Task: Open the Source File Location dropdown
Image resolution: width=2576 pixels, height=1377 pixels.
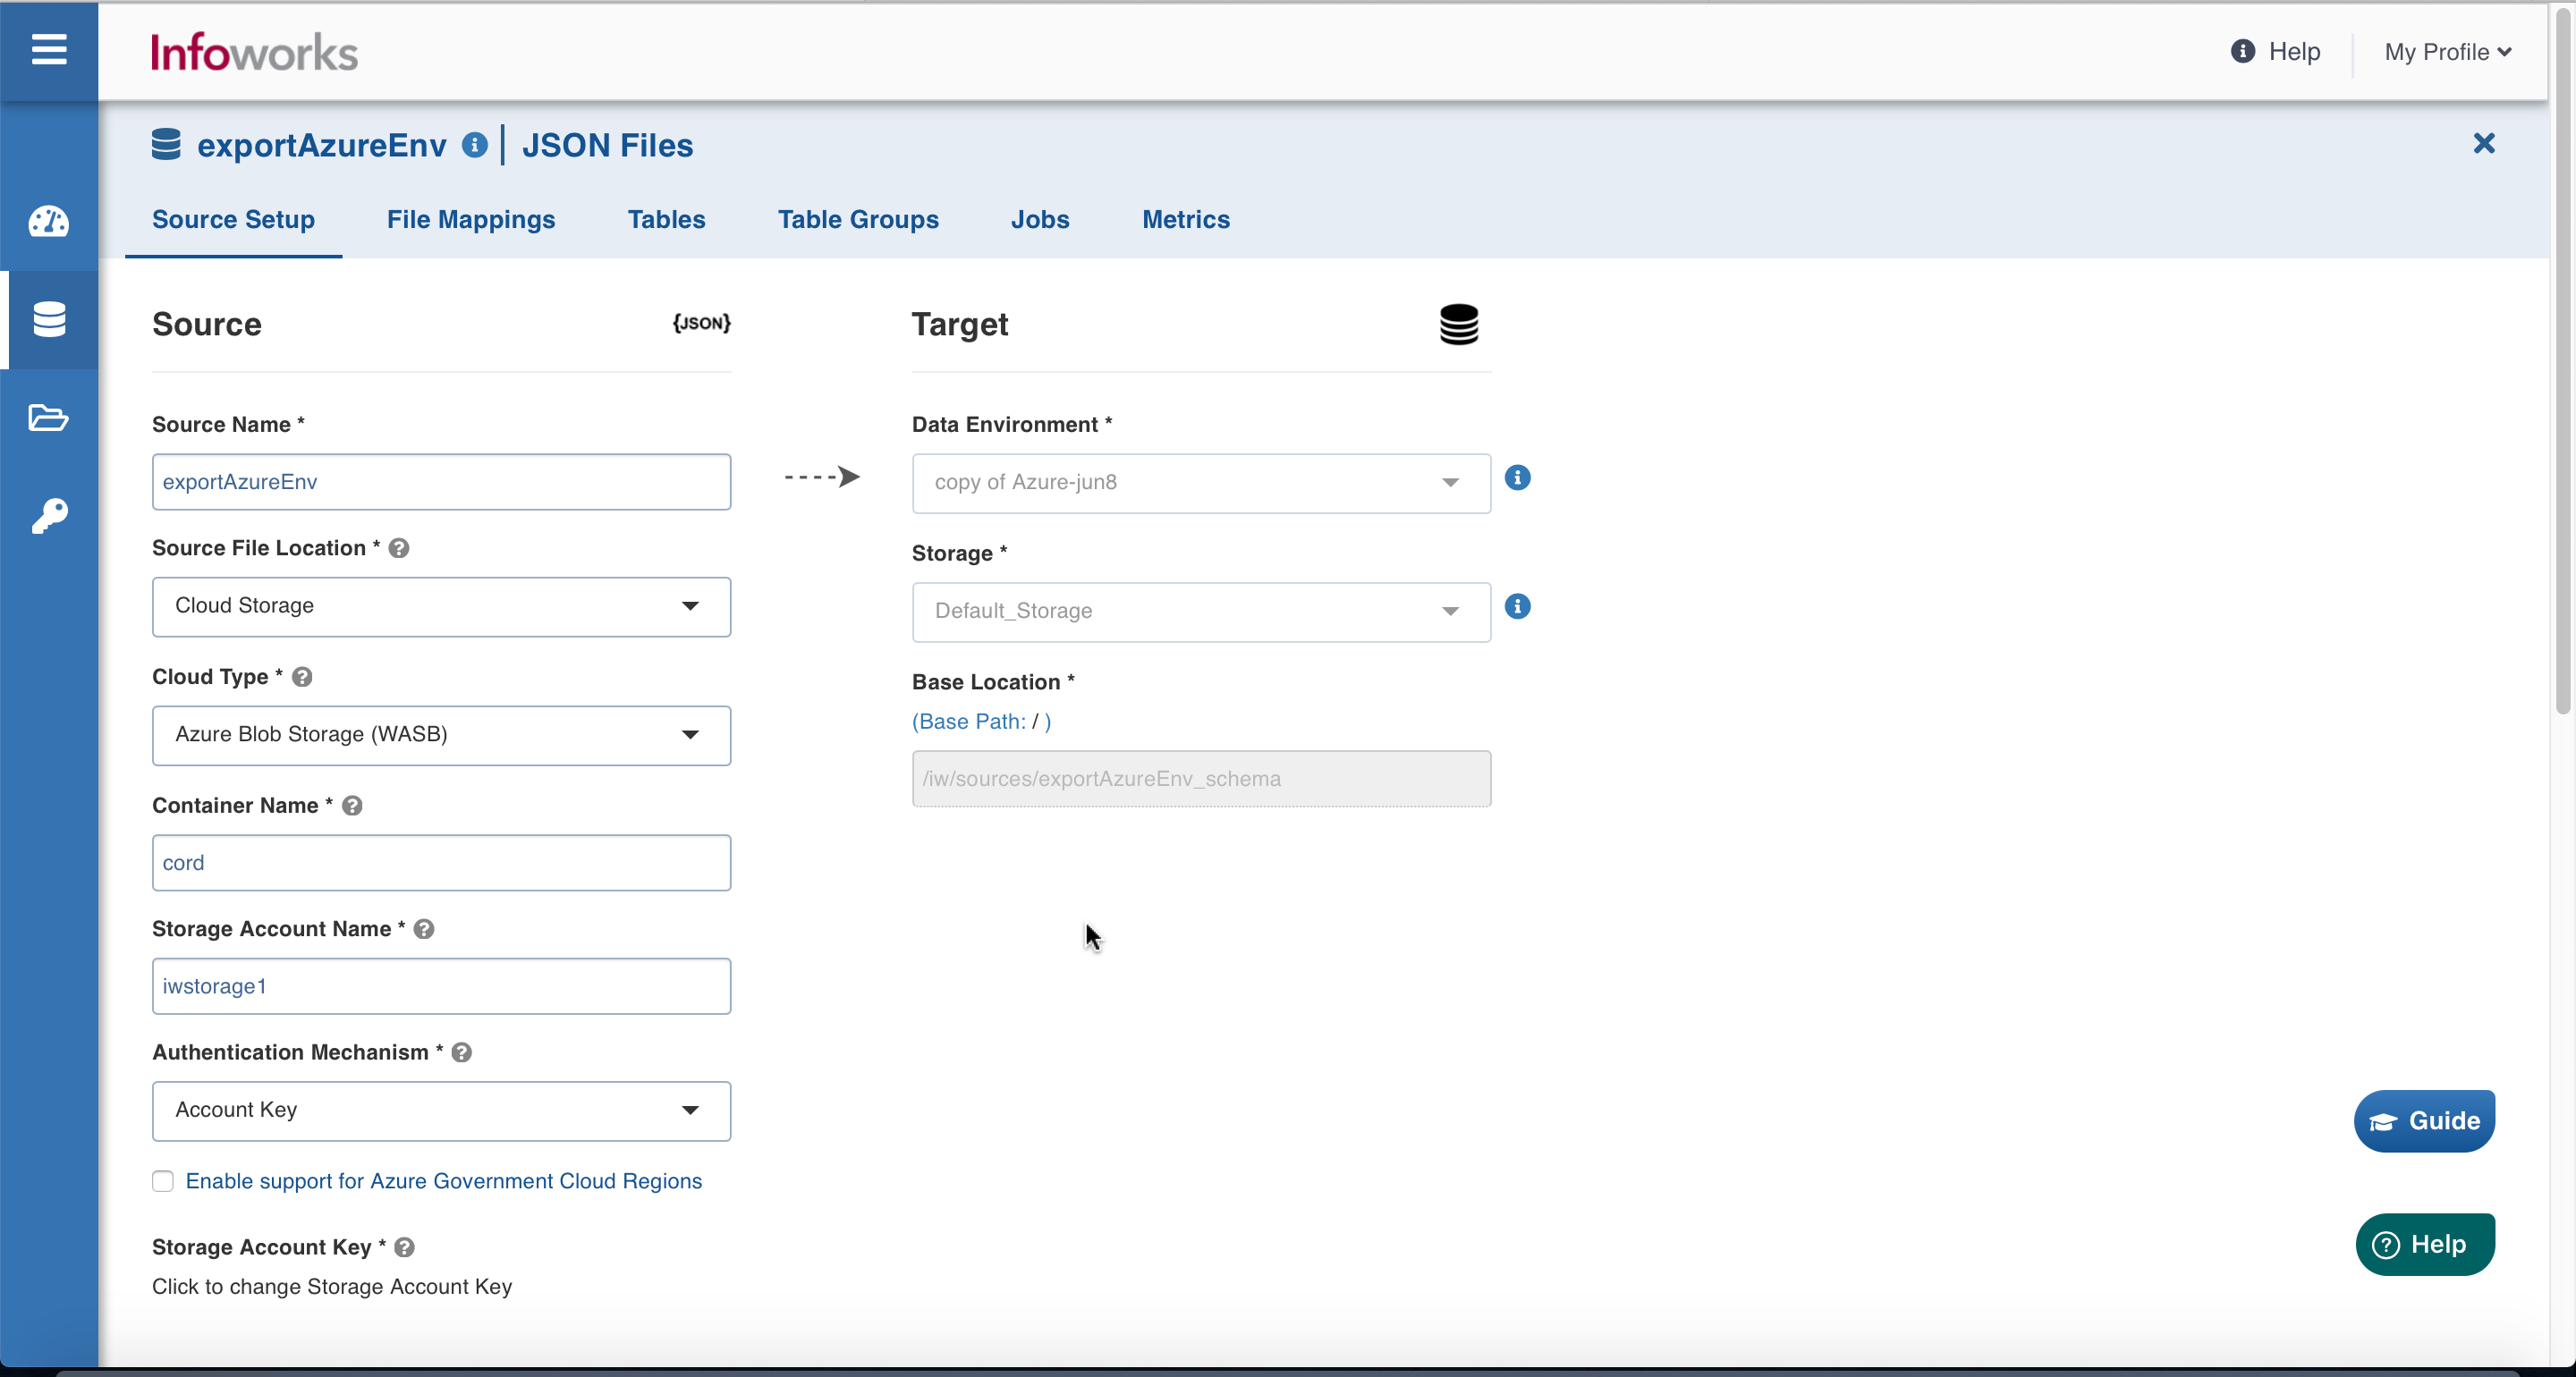Action: point(441,606)
